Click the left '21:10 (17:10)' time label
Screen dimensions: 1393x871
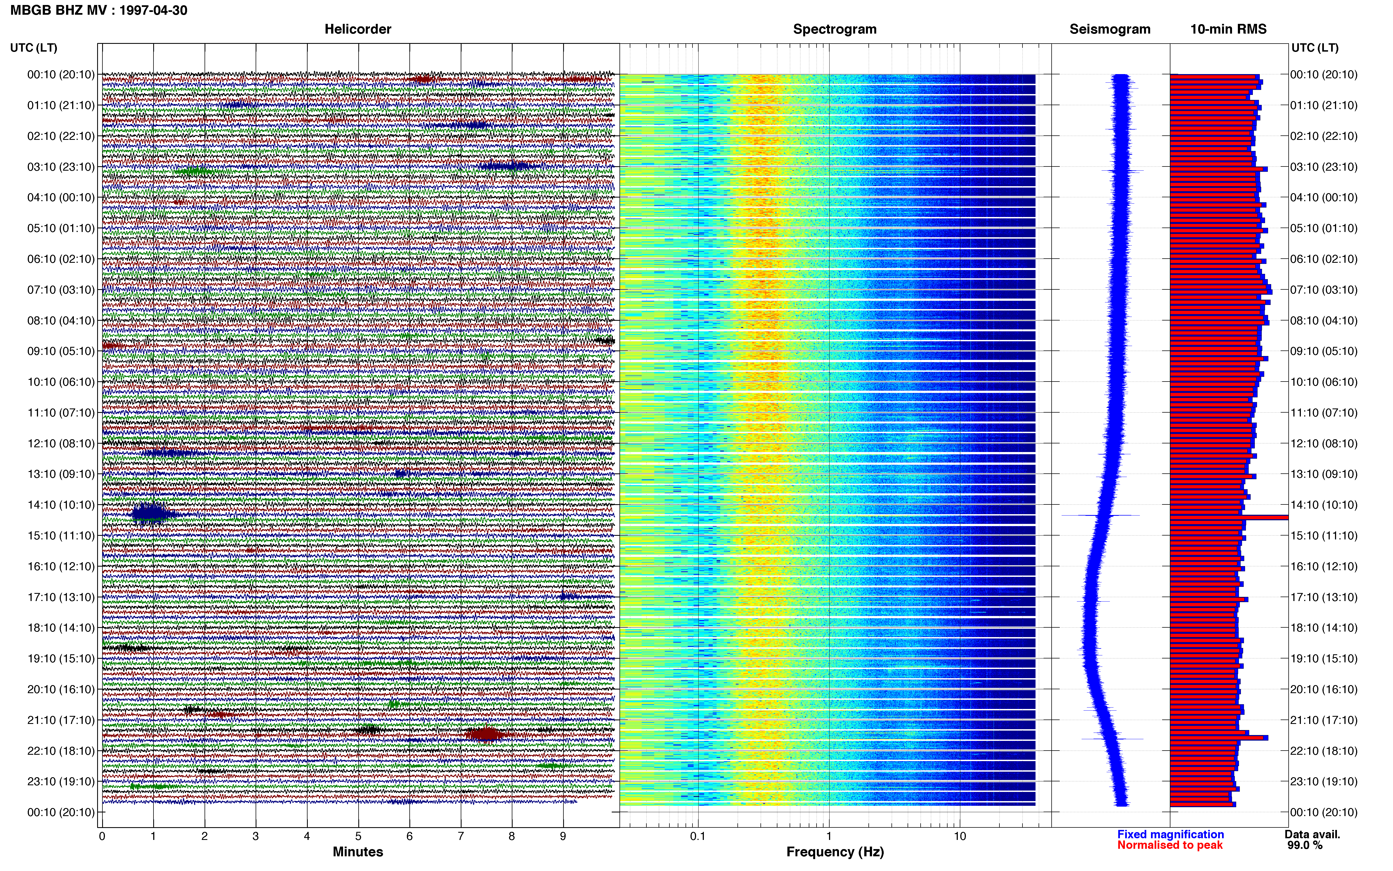(61, 720)
